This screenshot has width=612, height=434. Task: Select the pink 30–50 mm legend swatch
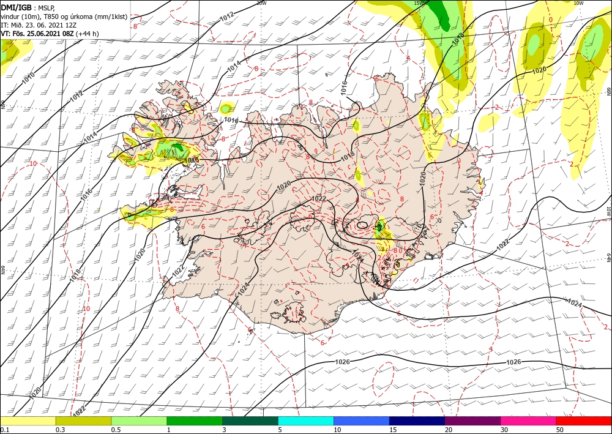pos(529,421)
